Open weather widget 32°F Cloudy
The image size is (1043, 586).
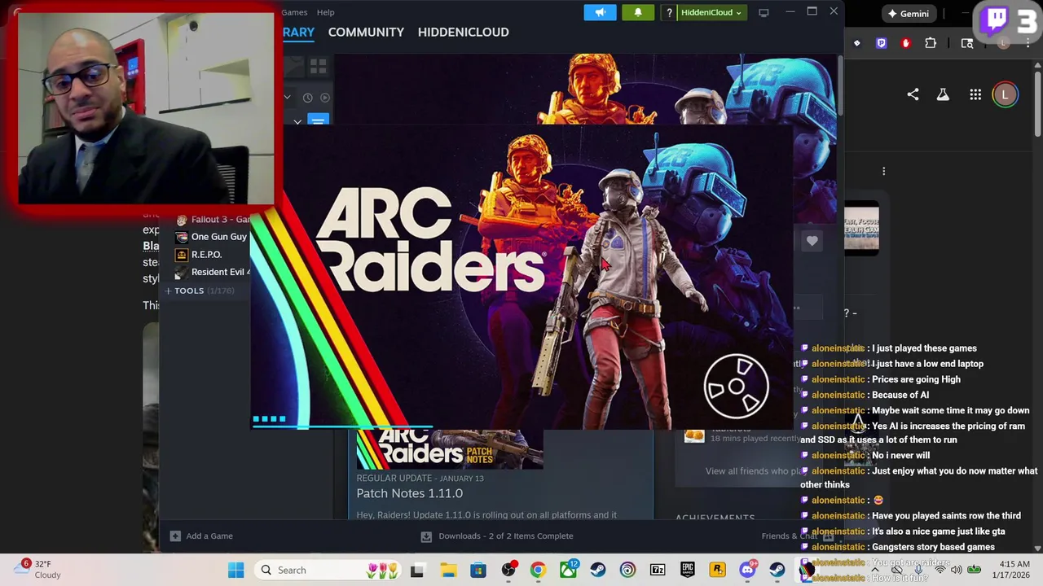(38, 569)
